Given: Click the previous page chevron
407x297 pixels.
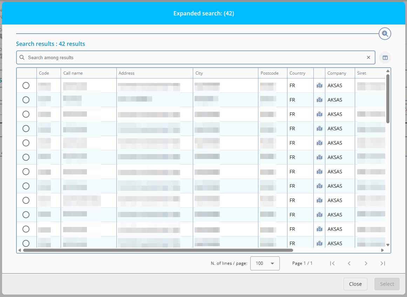Looking at the screenshot, I should coord(349,263).
